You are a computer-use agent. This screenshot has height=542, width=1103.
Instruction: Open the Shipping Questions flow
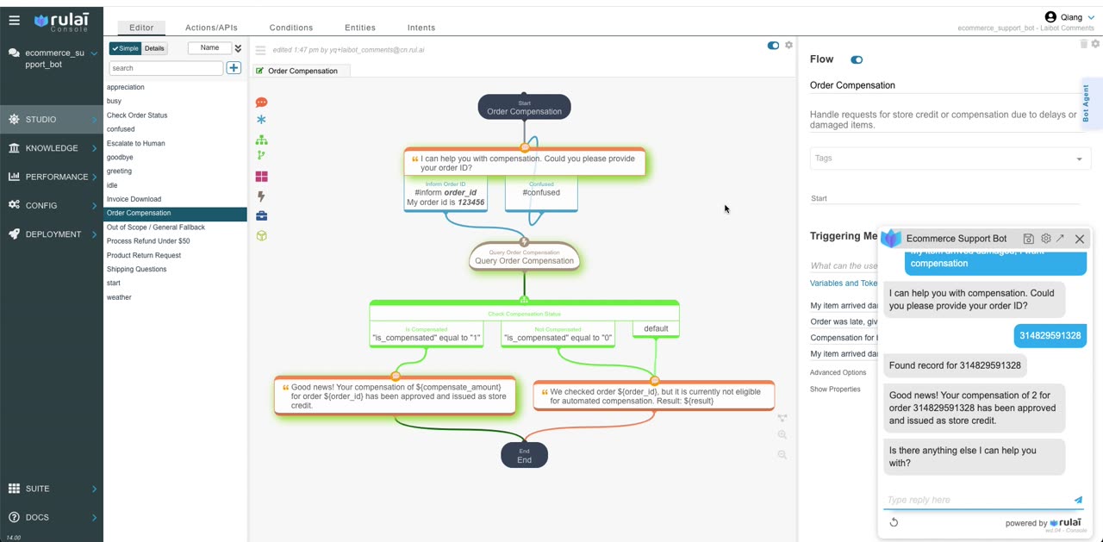pos(136,269)
